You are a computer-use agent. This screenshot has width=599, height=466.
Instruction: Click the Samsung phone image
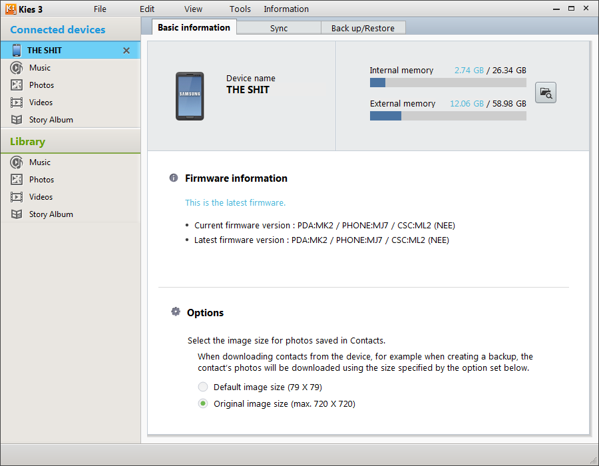click(x=190, y=97)
